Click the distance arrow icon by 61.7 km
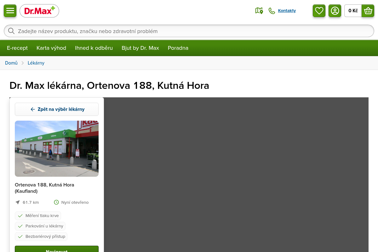The image size is (378, 252). (18, 202)
